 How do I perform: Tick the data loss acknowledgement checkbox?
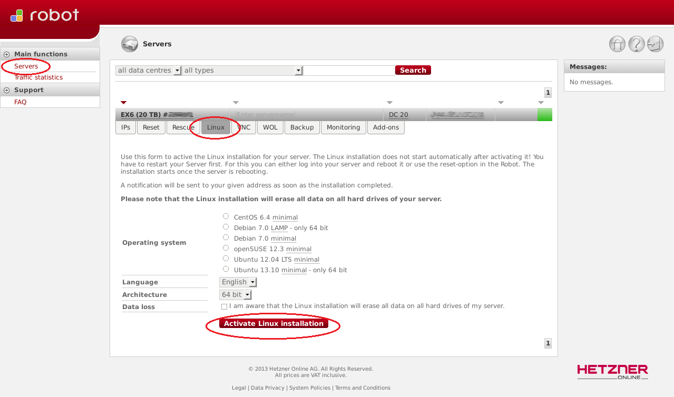click(x=224, y=306)
